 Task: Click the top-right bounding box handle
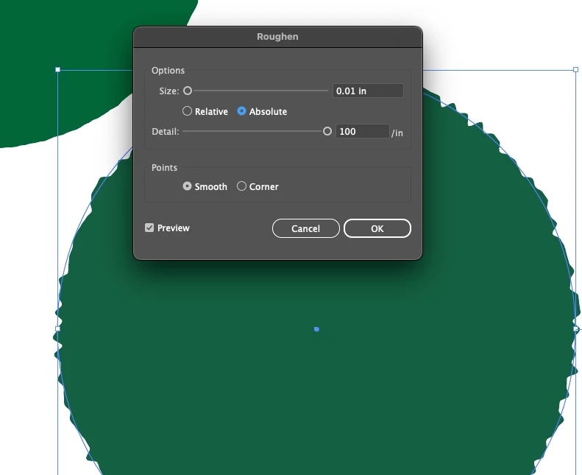575,69
